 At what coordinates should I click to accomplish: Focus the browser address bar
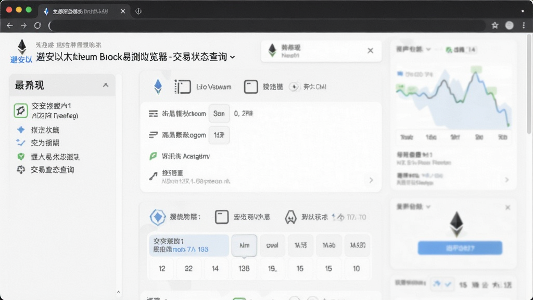click(267, 26)
